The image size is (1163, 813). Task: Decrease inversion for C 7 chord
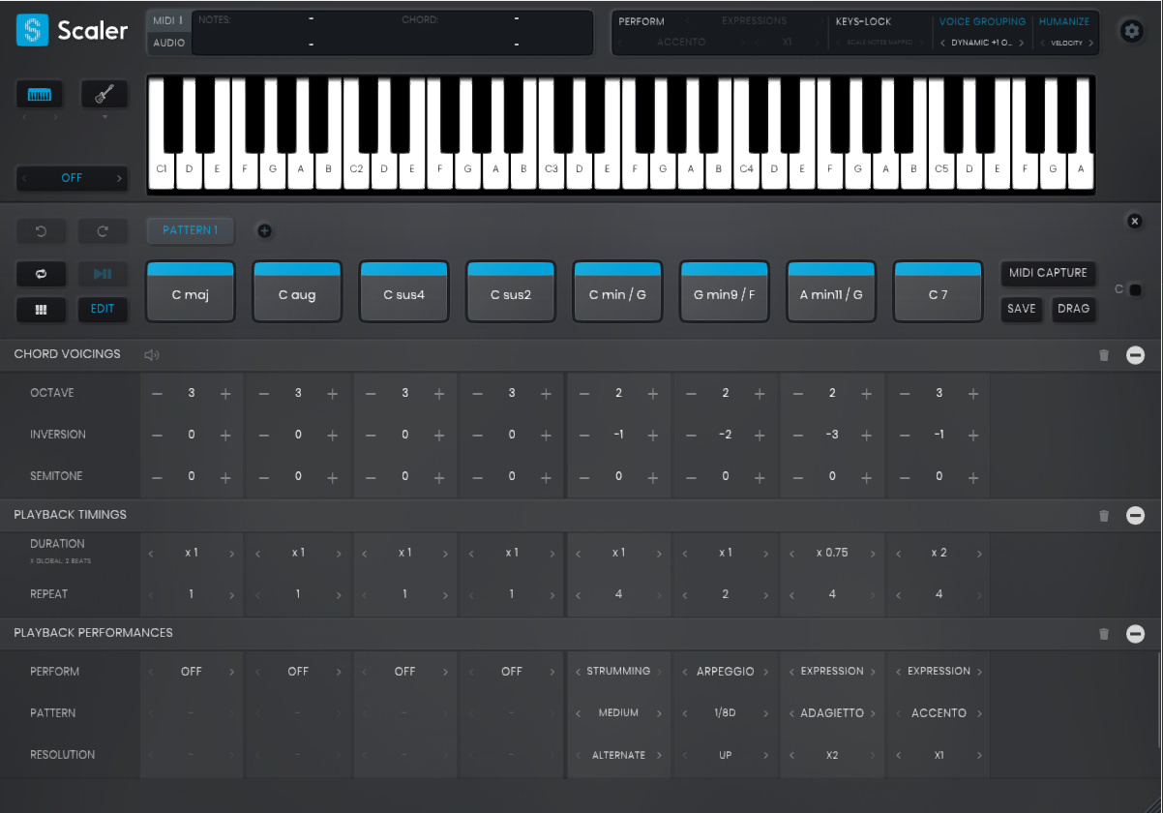pyautogui.click(x=906, y=436)
